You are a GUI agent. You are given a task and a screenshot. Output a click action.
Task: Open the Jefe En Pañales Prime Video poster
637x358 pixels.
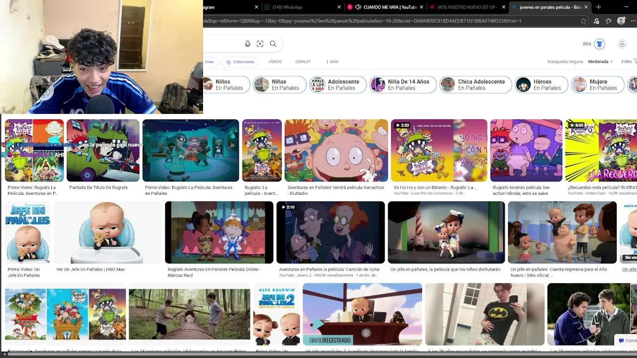tap(28, 232)
